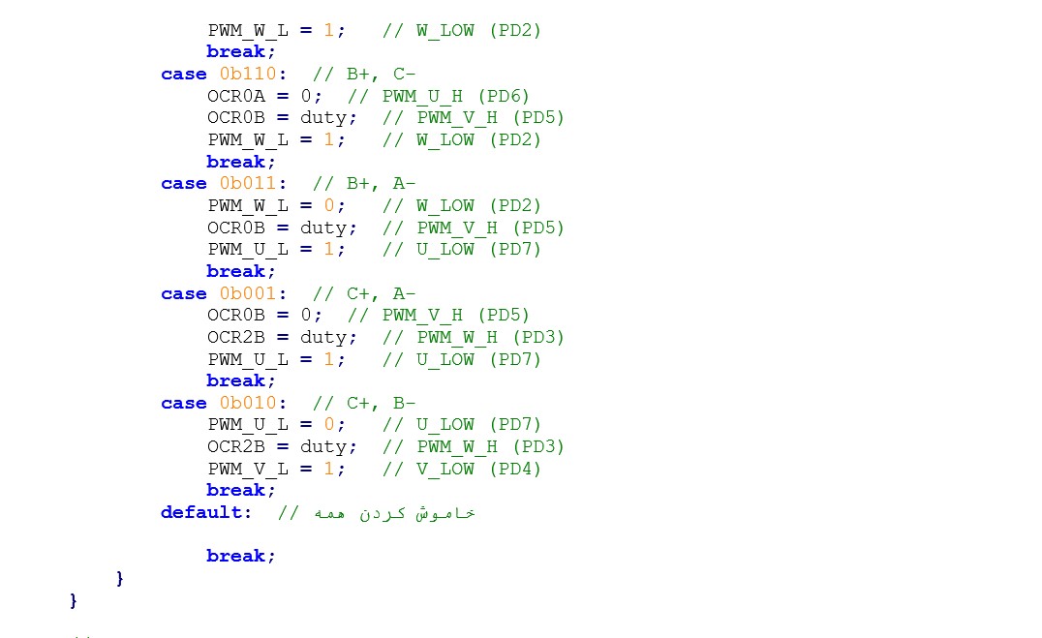Select the Persian comment after default

click(x=376, y=513)
